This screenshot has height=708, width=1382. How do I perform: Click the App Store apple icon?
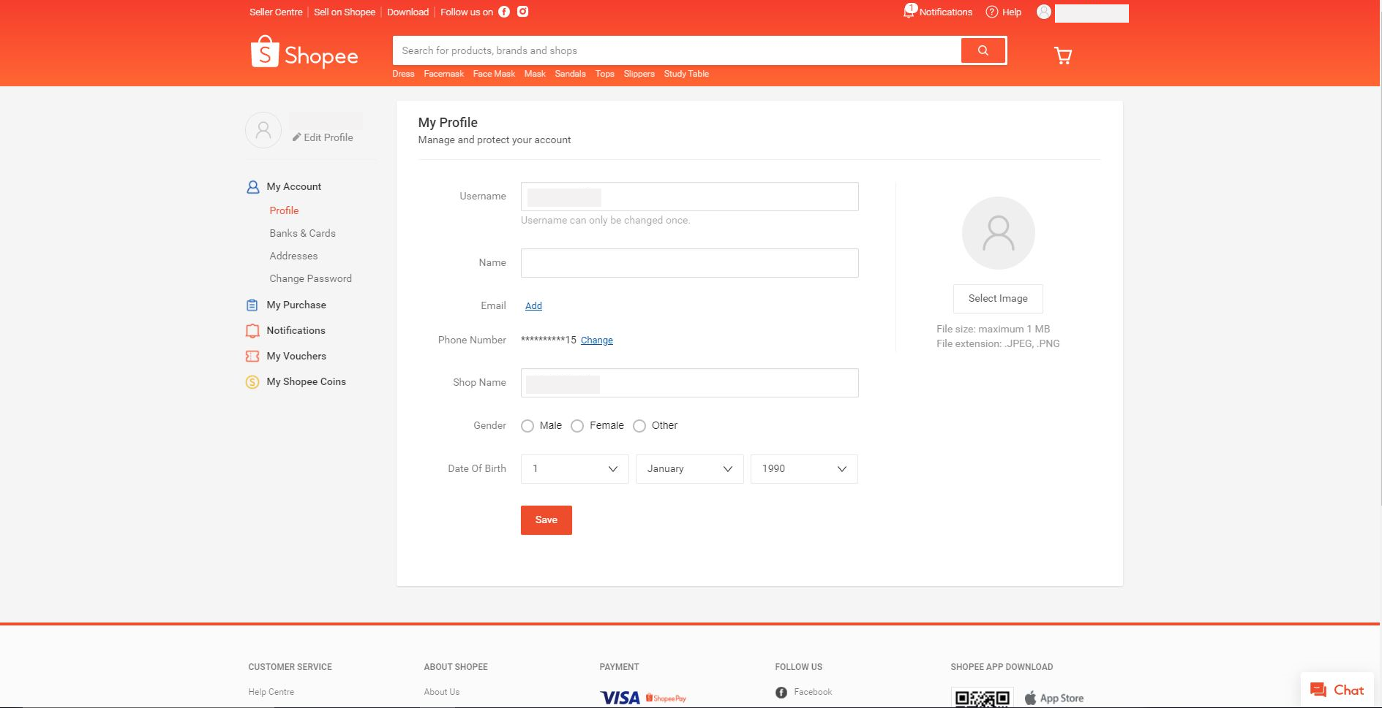(x=1030, y=698)
